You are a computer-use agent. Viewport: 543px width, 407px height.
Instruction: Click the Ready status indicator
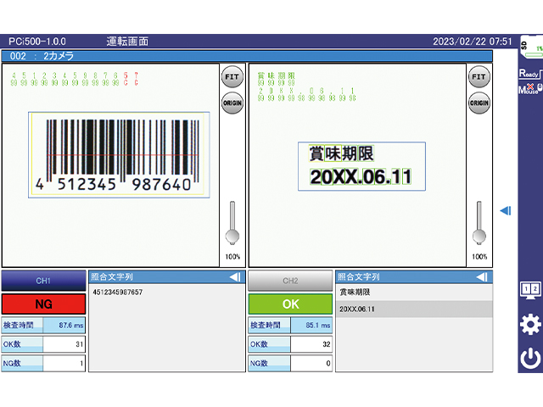[529, 74]
